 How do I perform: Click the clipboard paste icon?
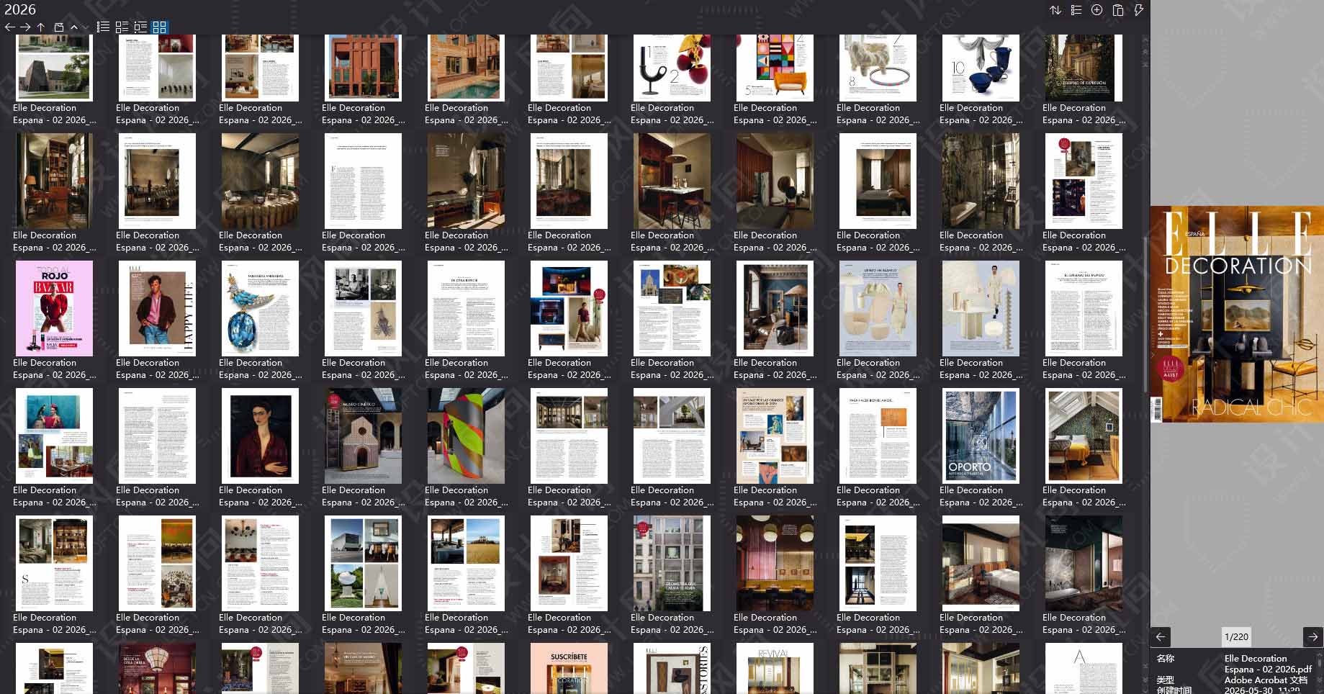click(1118, 10)
